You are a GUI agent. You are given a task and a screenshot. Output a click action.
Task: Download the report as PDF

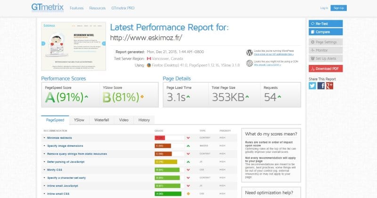coord(326,69)
